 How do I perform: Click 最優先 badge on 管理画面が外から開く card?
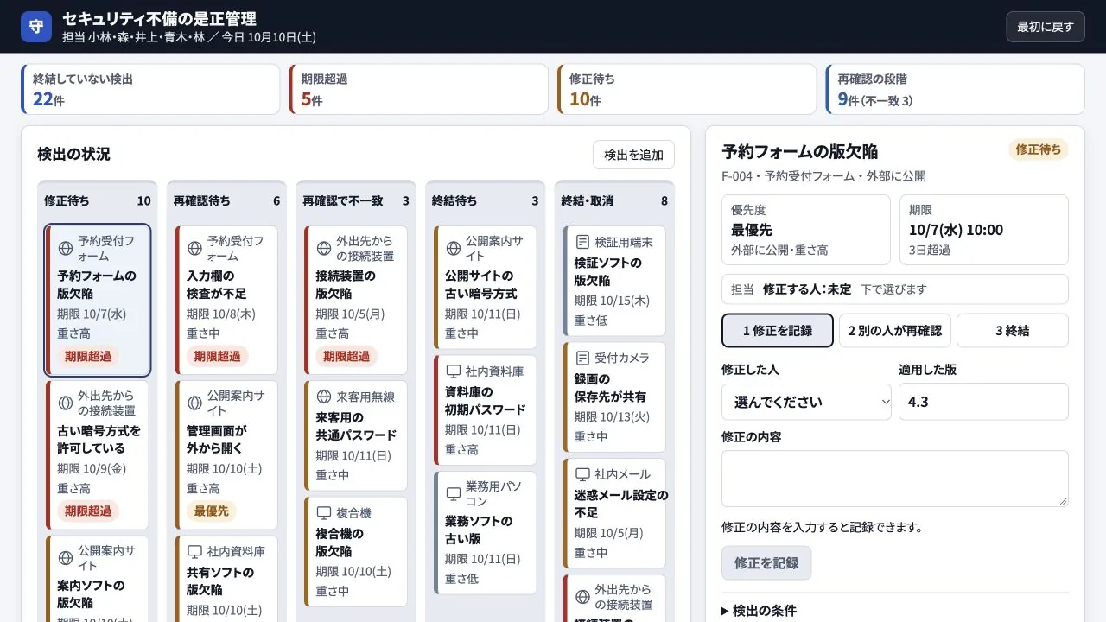coord(212,511)
